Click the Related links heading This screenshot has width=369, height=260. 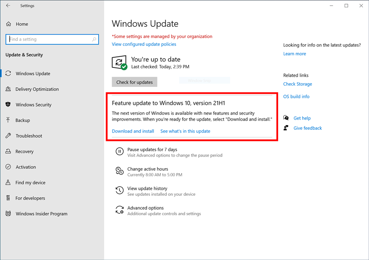pyautogui.click(x=296, y=75)
